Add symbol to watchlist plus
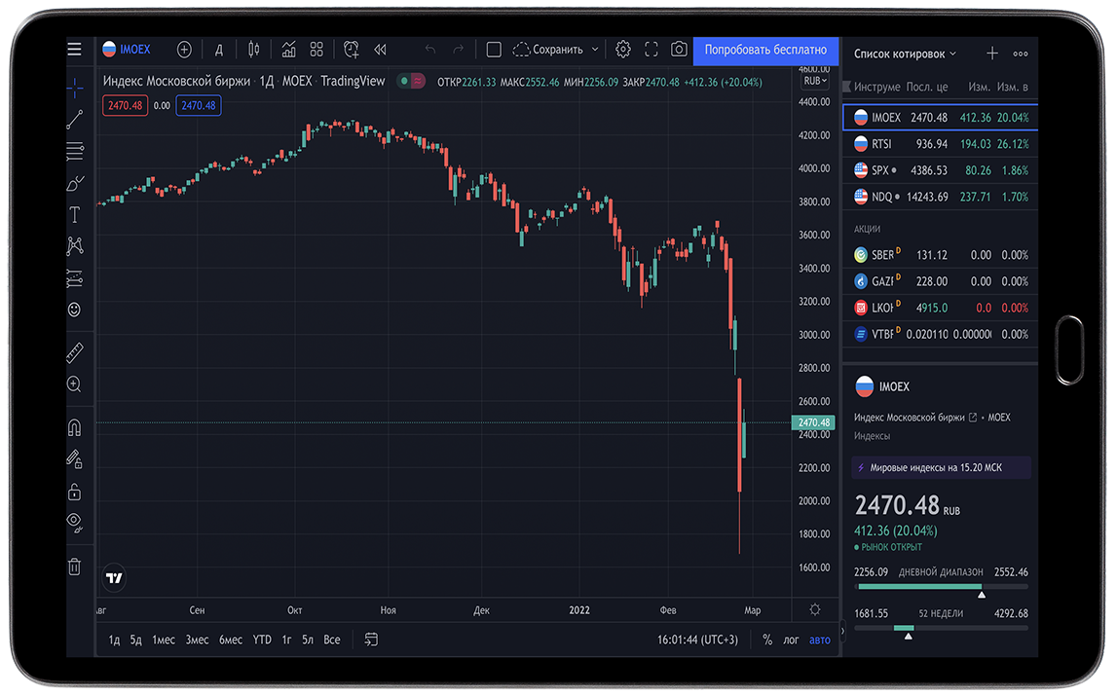Image resolution: width=1117 pixels, height=695 pixels. point(991,54)
